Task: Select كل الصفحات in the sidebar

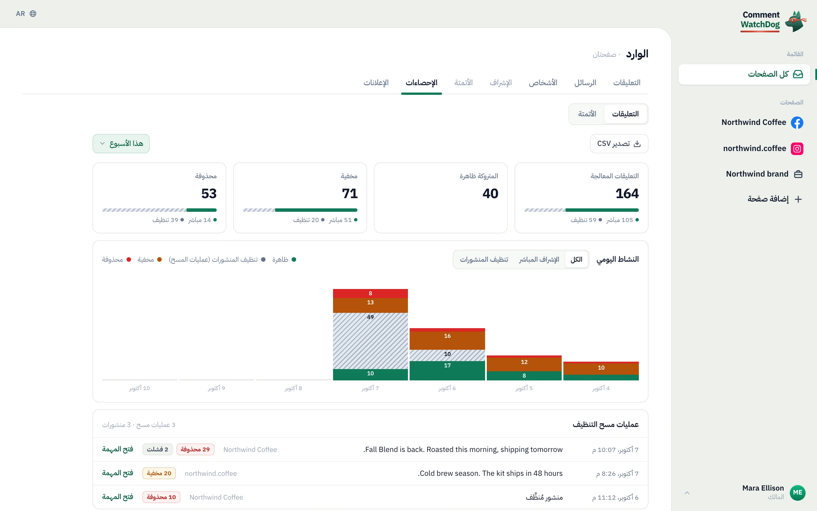Action: click(744, 74)
